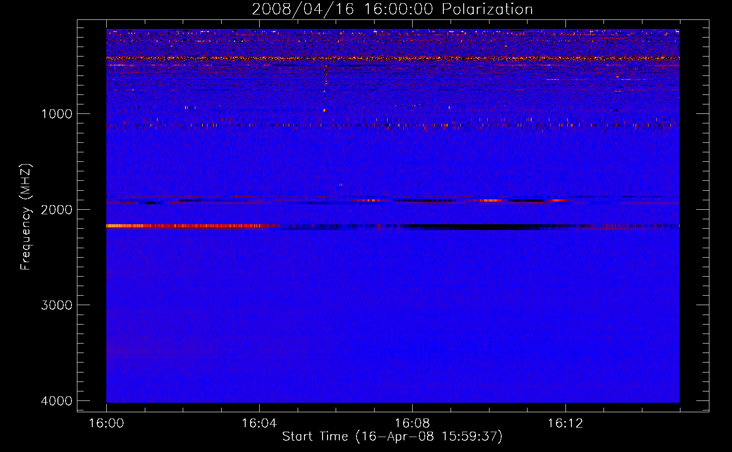Click the 16:08 time tick label
The height and width of the screenshot is (452, 732).
coord(412,424)
